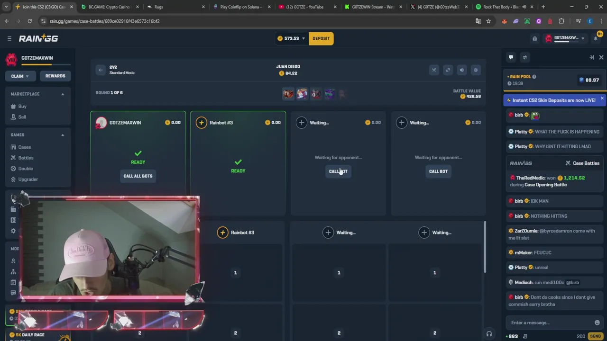The height and width of the screenshot is (341, 607).
Task: Click the Deposit button
Action: click(x=321, y=38)
